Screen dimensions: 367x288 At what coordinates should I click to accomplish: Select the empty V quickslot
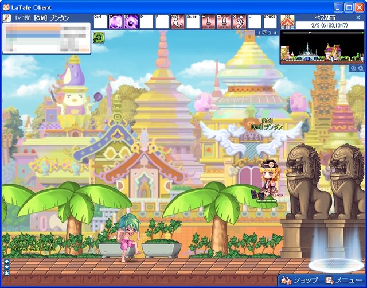coord(255,22)
